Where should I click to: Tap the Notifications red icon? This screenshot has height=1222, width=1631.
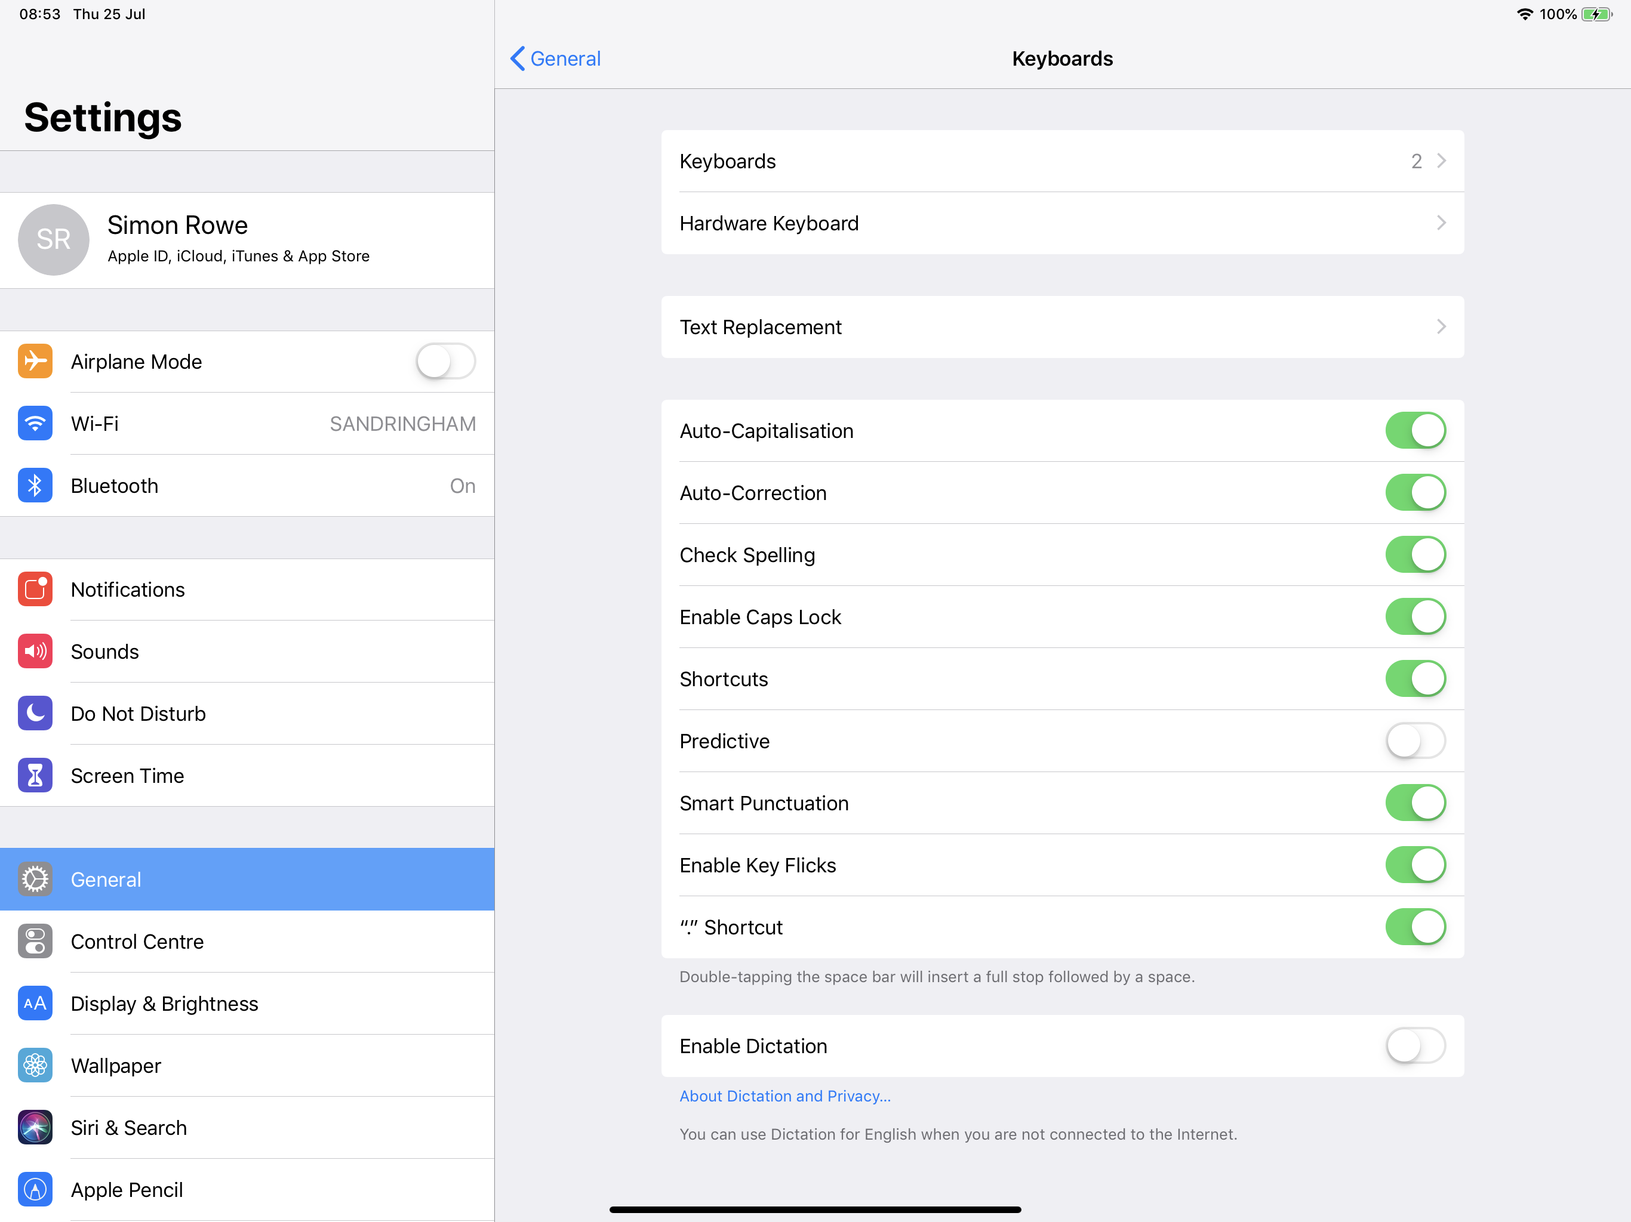35,589
